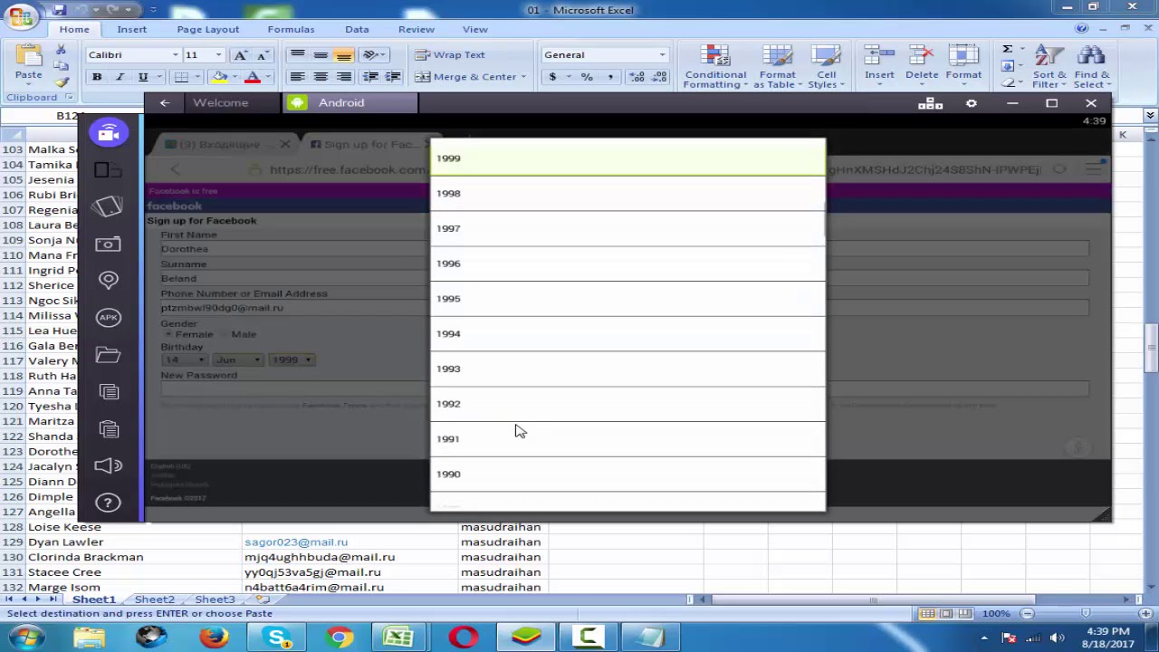Toggle Bold formatting
Viewport: 1159px width, 652px height.
pyautogui.click(x=97, y=77)
